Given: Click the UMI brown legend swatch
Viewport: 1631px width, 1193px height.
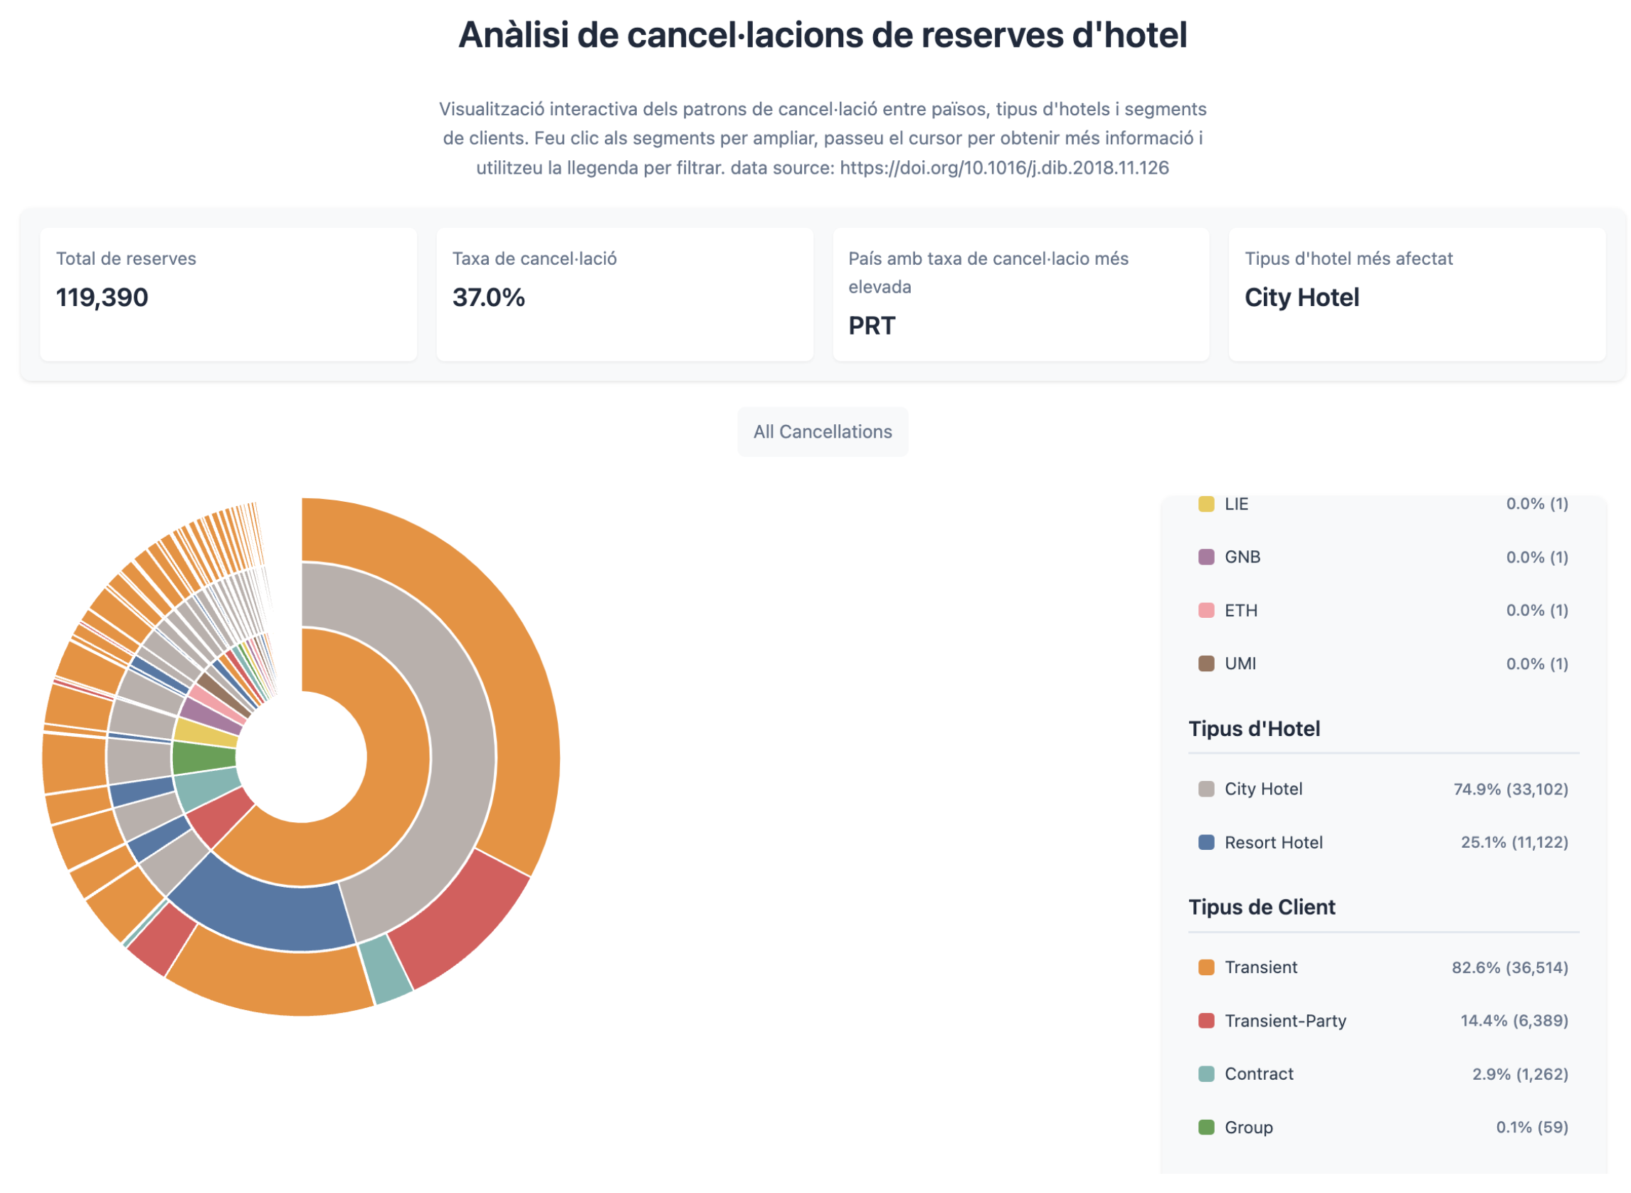Looking at the screenshot, I should [1205, 663].
